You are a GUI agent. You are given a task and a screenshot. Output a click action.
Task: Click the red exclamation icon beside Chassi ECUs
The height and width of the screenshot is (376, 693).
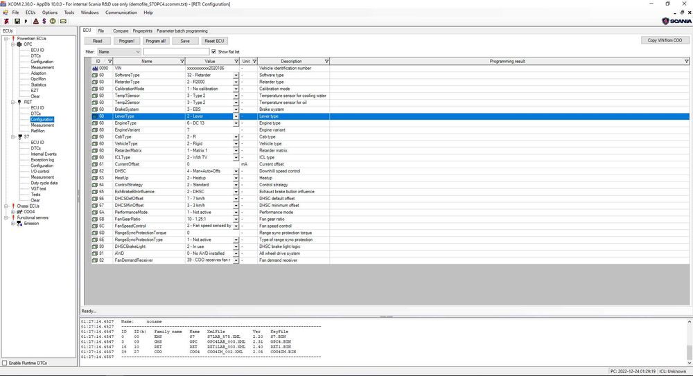point(13,206)
